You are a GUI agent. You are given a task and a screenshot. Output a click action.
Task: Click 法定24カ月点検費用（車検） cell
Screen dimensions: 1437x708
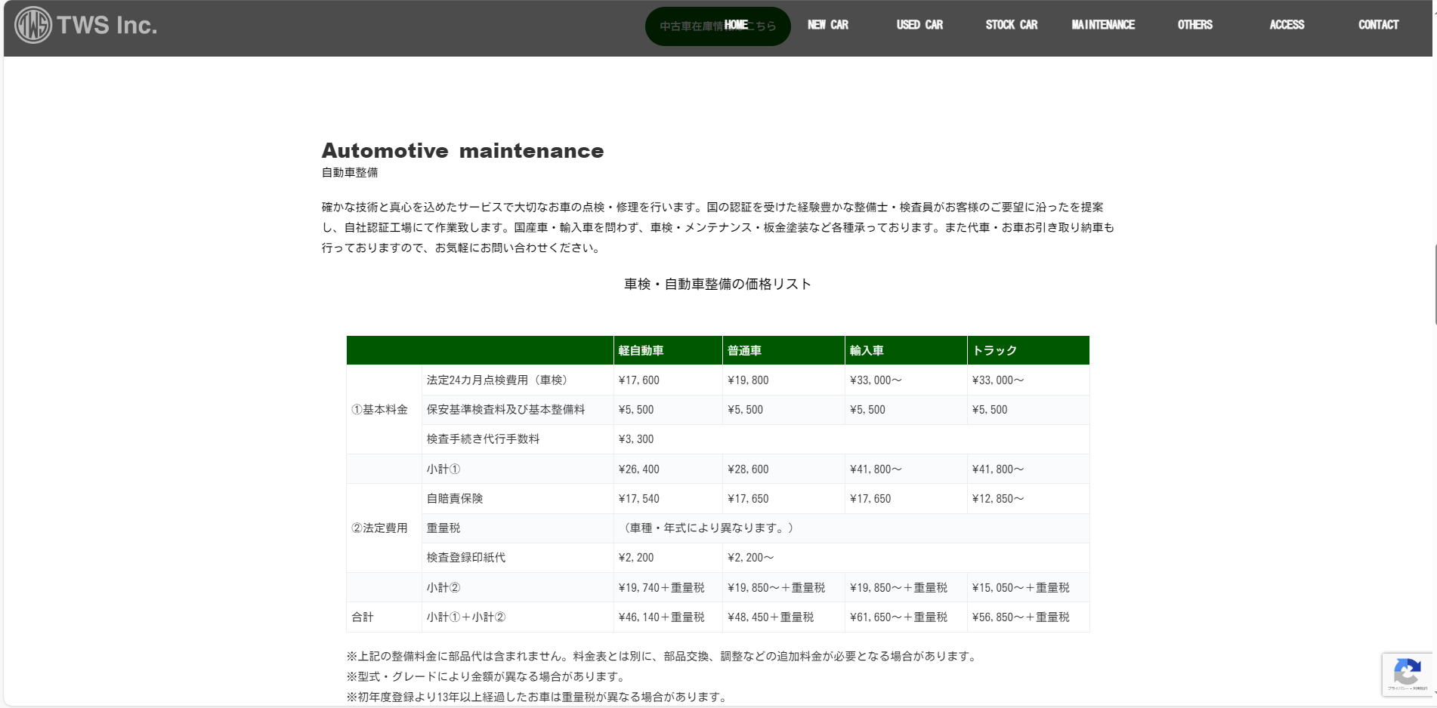coord(518,380)
